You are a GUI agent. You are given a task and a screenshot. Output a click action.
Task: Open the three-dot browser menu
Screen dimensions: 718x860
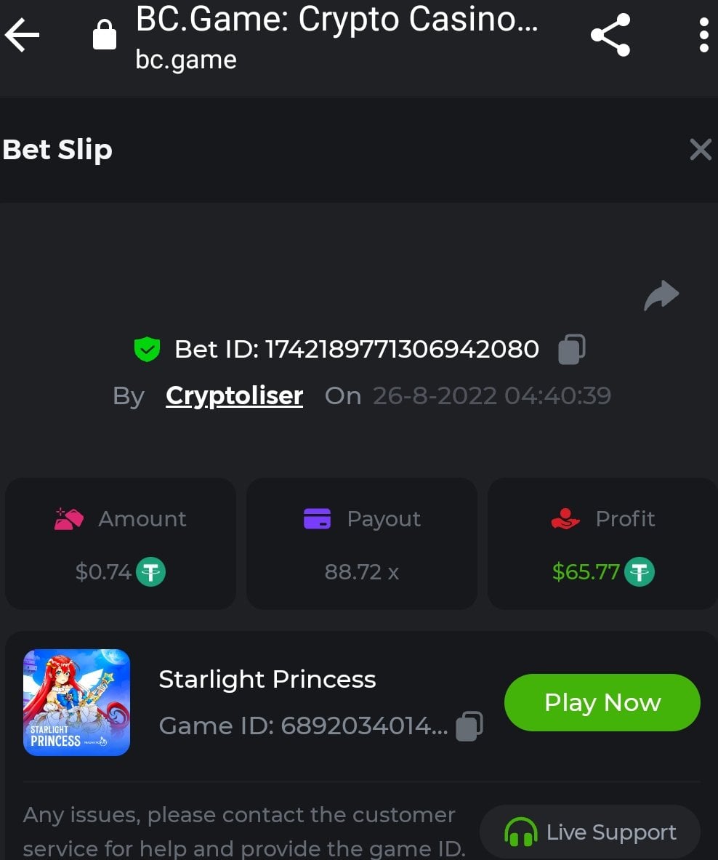point(703,35)
